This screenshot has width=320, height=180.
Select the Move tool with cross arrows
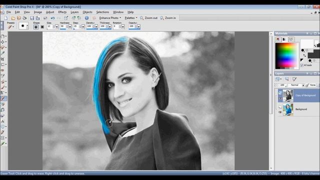pyautogui.click(x=2, y=42)
